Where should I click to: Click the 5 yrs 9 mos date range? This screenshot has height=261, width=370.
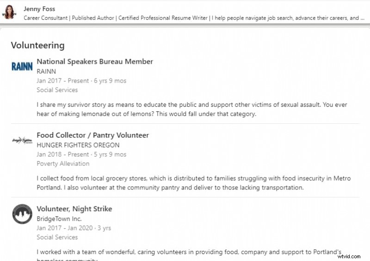pos(81,154)
